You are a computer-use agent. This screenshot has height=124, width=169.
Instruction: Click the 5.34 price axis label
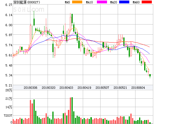[9, 75]
